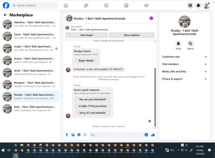Viewport: 215px width, 158px height.
Task: Open the Arefa apartment conversation
Action: (x=30, y=73)
